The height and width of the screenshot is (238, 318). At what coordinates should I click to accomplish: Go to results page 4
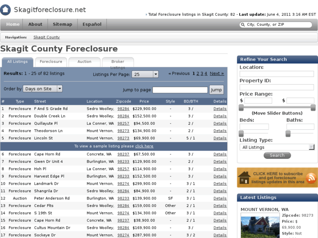pyautogui.click(x=206, y=73)
